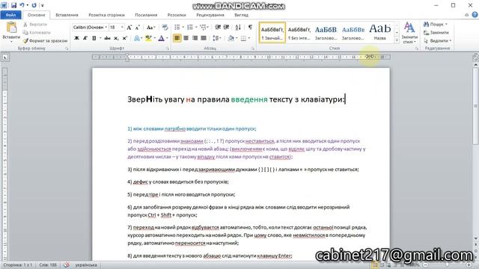The image size is (479, 269).
Task: Toggle Strikethrough (abc) formatting
Action: [x=107, y=38]
